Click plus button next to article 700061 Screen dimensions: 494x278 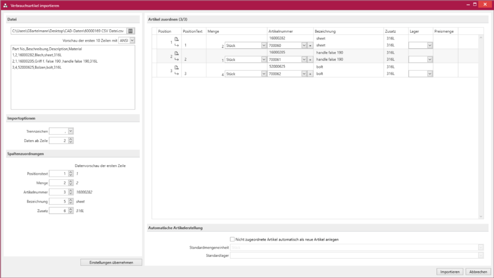[310, 59]
